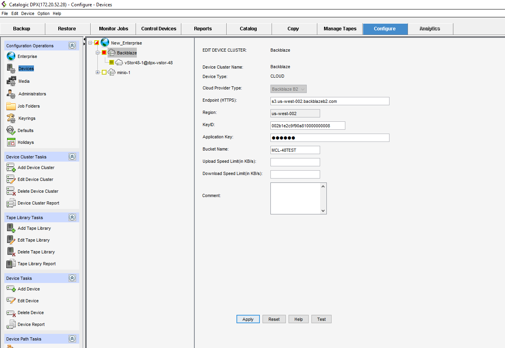The image size is (505, 348).
Task: Click the Apply button
Action: [x=248, y=319]
